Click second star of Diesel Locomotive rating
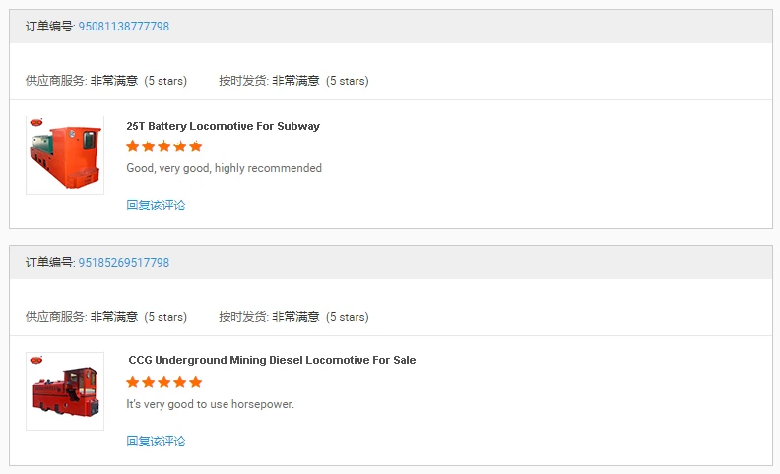The image size is (780, 474). click(x=149, y=383)
